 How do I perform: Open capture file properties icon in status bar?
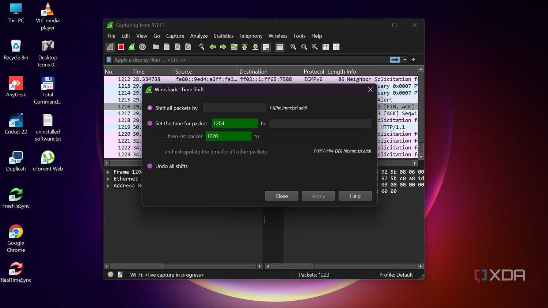click(x=120, y=274)
